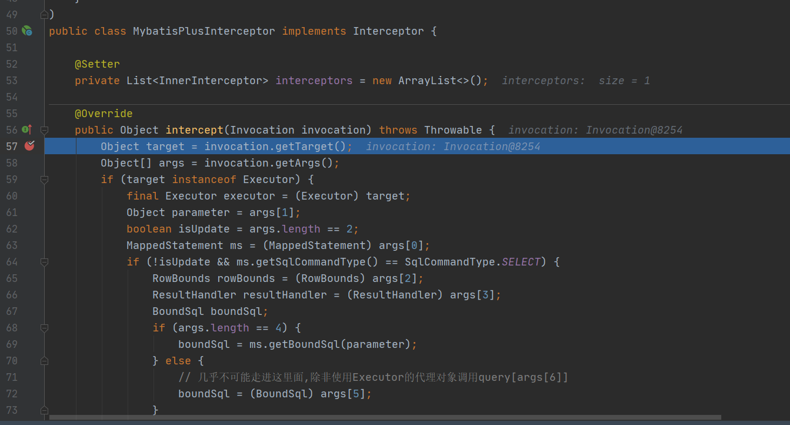Click the 'final' keyword on line 60
The width and height of the screenshot is (790, 425).
click(x=142, y=196)
